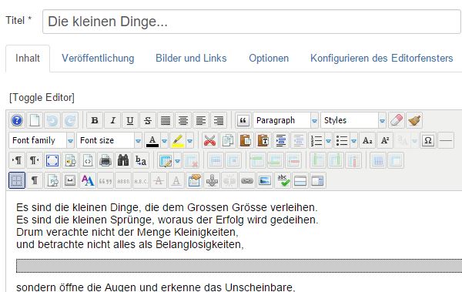Screen dimensions: 462x292
Task: Toggle italic formatting
Action: (112, 120)
